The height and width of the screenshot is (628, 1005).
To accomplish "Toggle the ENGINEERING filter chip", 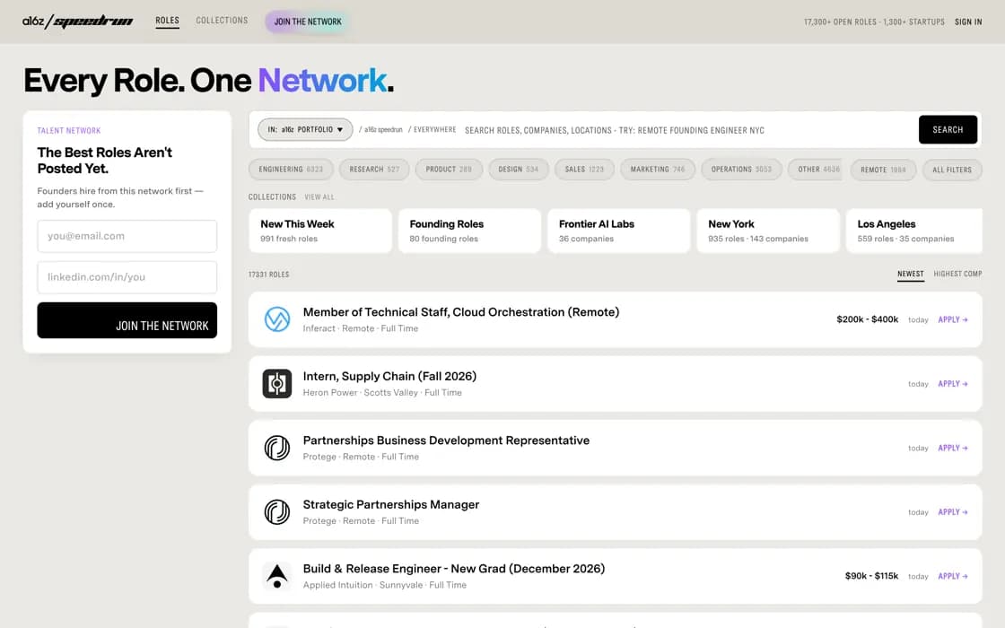I will 291,170.
